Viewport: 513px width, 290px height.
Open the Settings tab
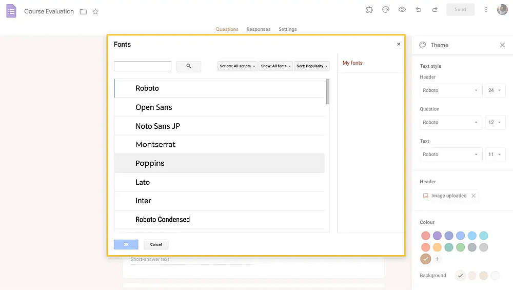pos(288,29)
